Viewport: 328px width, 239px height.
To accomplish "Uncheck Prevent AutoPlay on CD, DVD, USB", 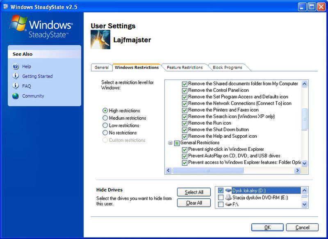I will coord(184,156).
